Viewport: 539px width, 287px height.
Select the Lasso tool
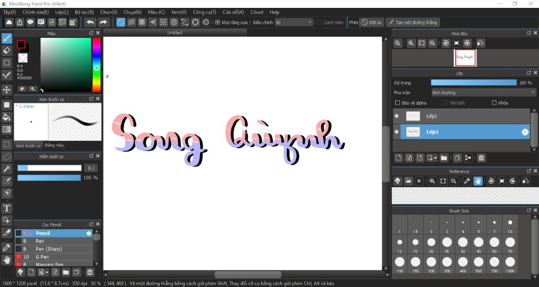coord(6,157)
